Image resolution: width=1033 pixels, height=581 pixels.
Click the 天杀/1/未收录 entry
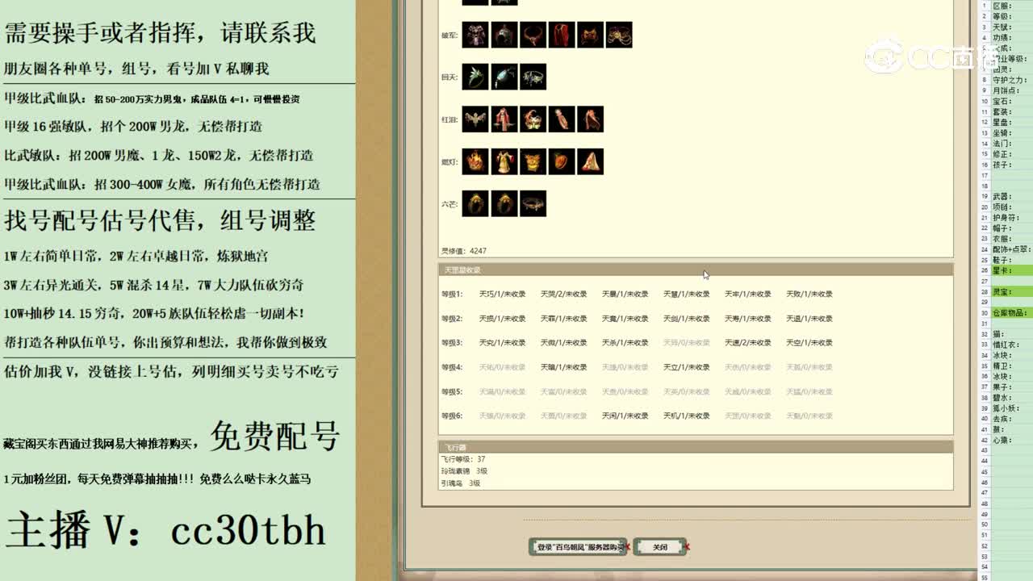coord(625,343)
